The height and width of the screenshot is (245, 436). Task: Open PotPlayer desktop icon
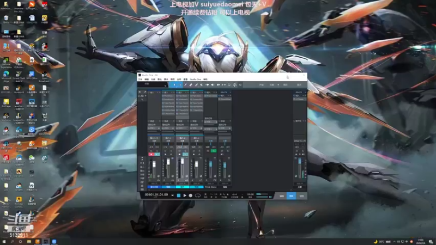tap(6, 103)
